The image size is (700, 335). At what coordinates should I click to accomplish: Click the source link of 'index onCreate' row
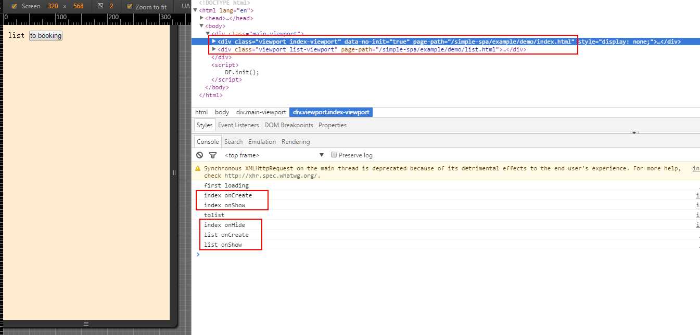(x=698, y=195)
